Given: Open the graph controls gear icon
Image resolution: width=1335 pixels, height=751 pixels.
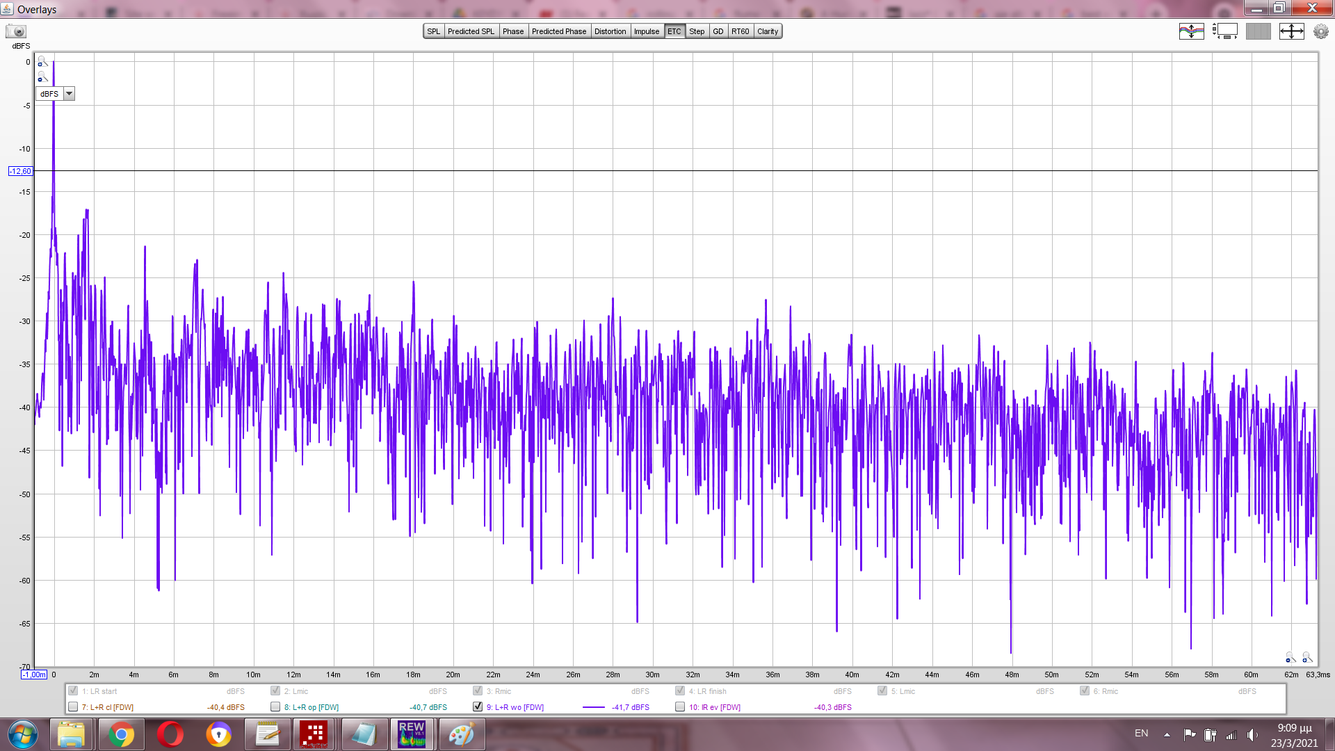Looking at the screenshot, I should coord(1320,31).
